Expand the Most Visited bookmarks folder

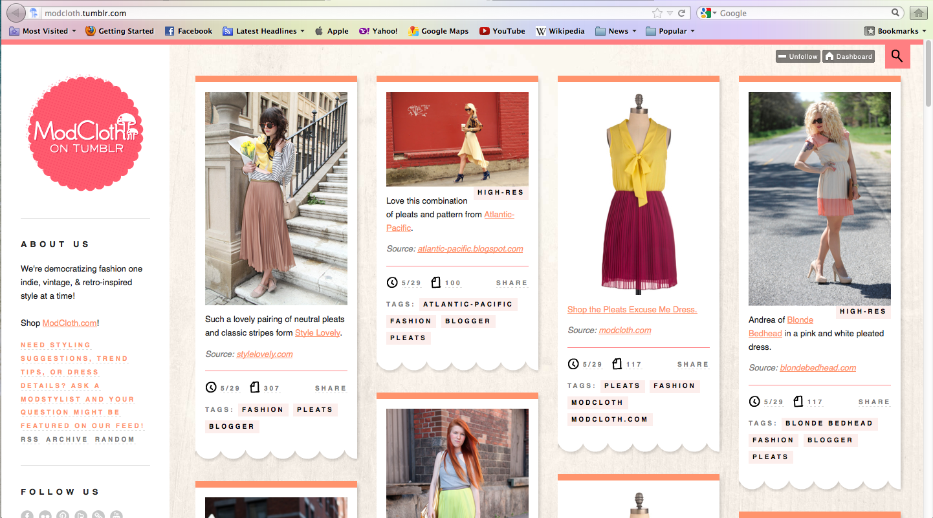click(x=43, y=31)
